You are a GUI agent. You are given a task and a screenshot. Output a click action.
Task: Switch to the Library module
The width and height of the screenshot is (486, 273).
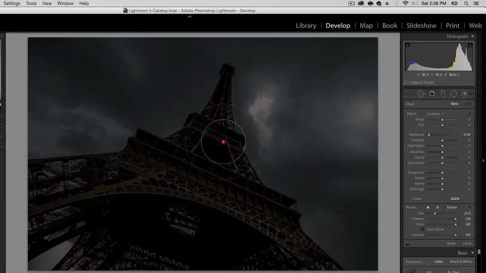click(306, 25)
